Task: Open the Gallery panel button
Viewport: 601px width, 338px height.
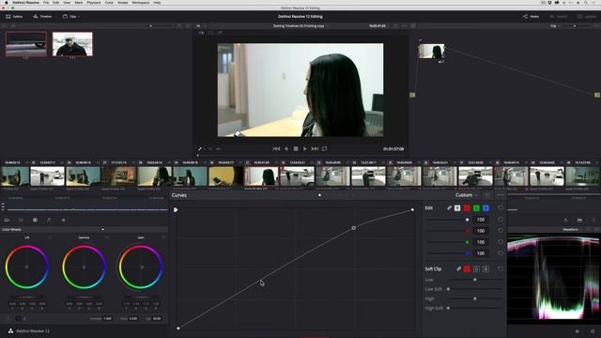Action: 14,17
